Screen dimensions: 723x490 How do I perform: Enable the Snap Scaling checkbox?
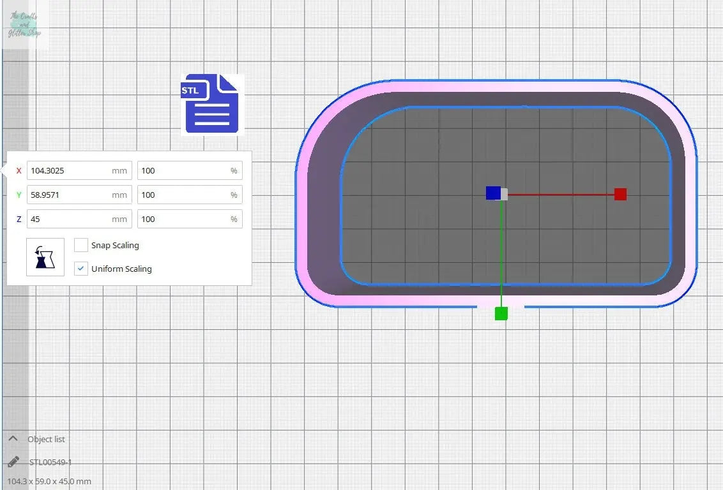tap(81, 245)
